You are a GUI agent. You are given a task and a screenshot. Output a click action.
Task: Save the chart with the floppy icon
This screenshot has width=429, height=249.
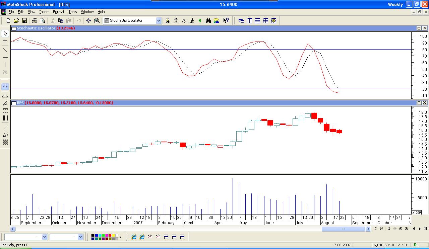coord(24,20)
